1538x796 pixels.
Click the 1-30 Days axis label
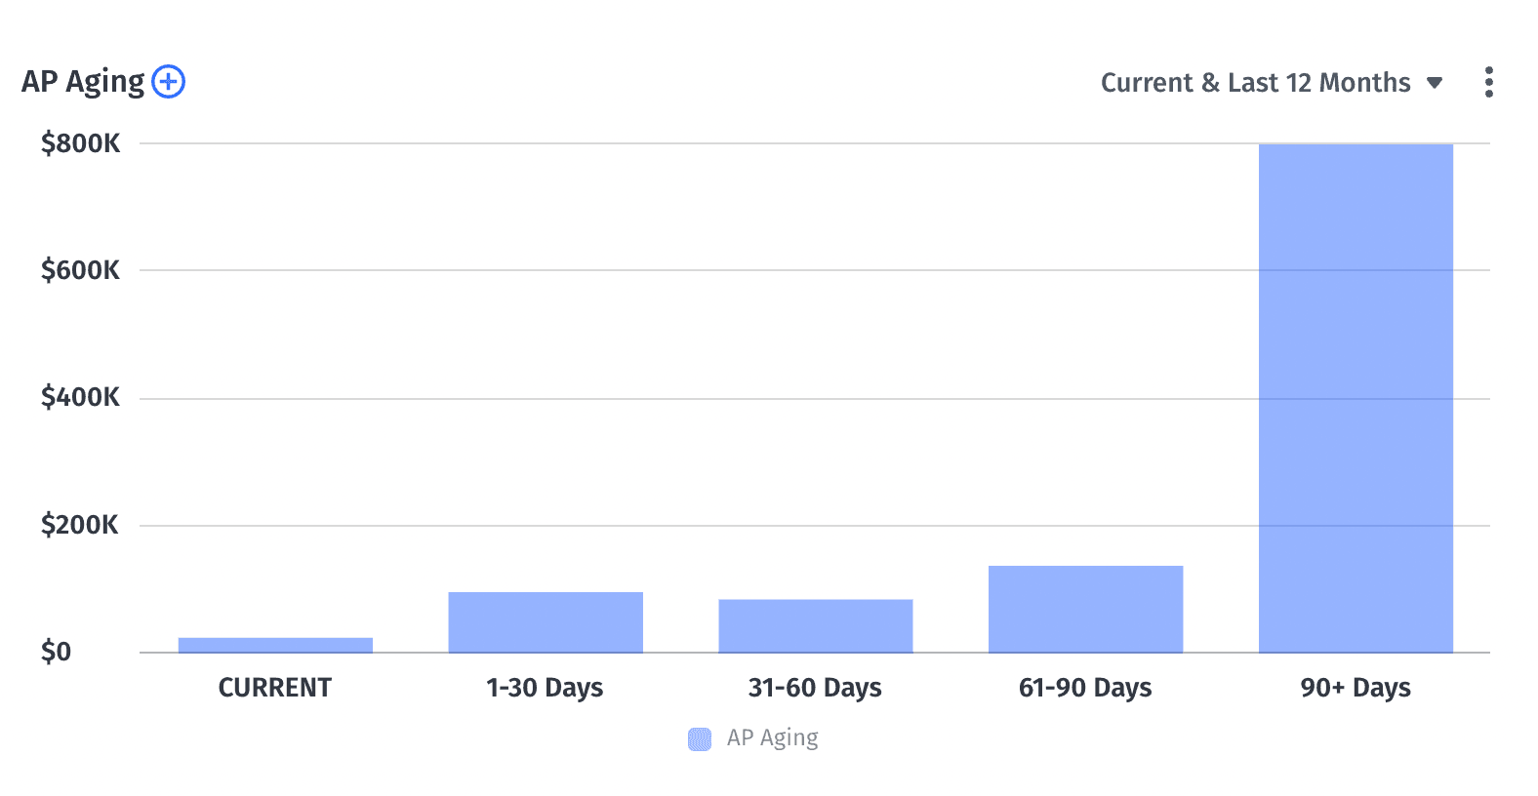coord(546,689)
